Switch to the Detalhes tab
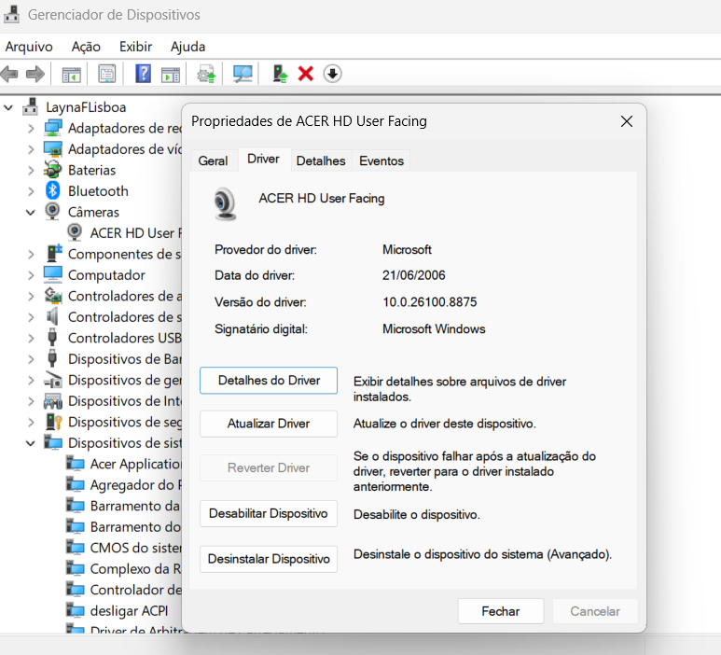721x655 pixels. pyautogui.click(x=321, y=160)
